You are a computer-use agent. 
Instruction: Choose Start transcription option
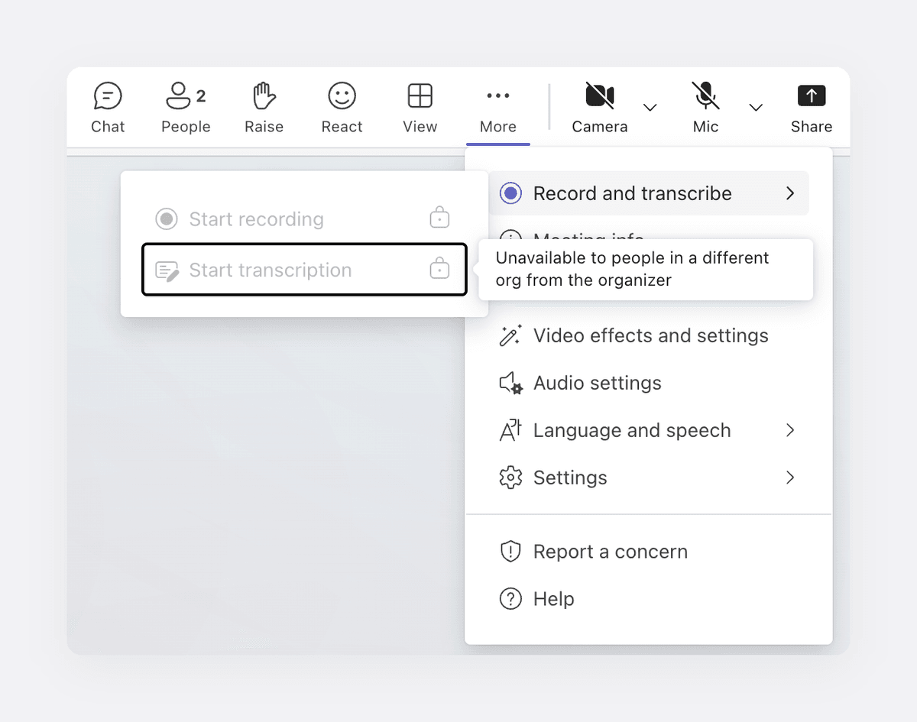tap(304, 269)
